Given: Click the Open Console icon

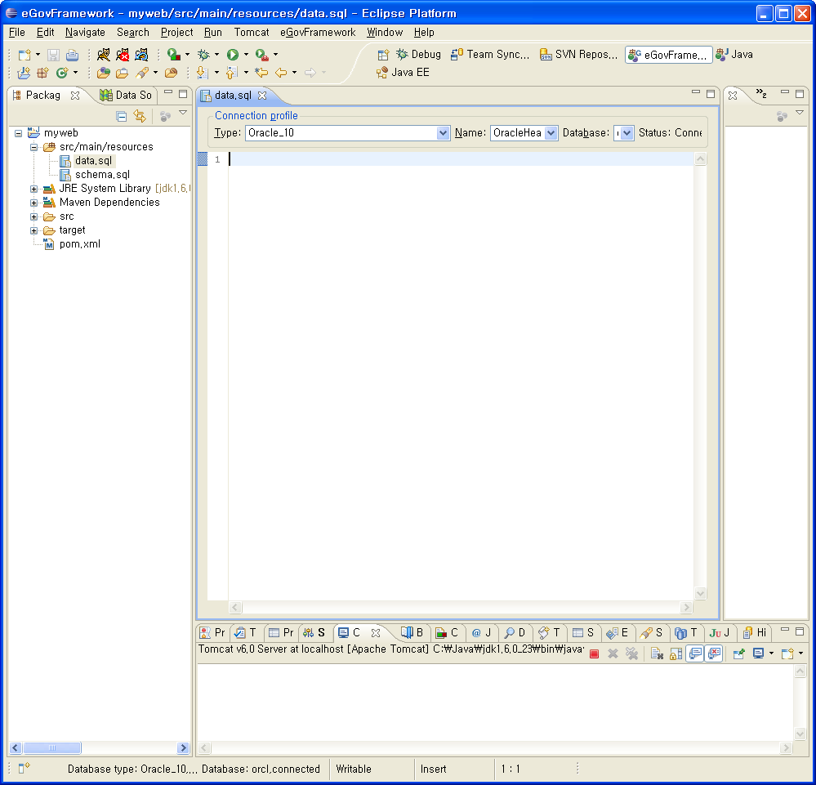Looking at the screenshot, I should (x=787, y=653).
